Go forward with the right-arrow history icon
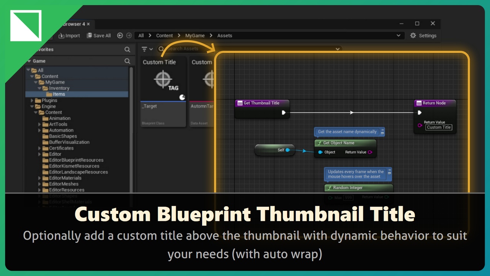The height and width of the screenshot is (276, 490). pos(129,35)
